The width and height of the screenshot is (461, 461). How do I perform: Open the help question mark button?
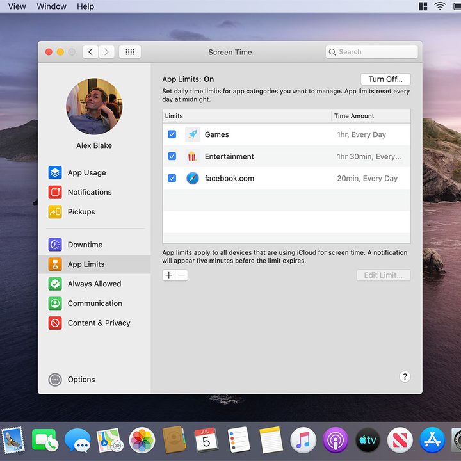(x=405, y=376)
